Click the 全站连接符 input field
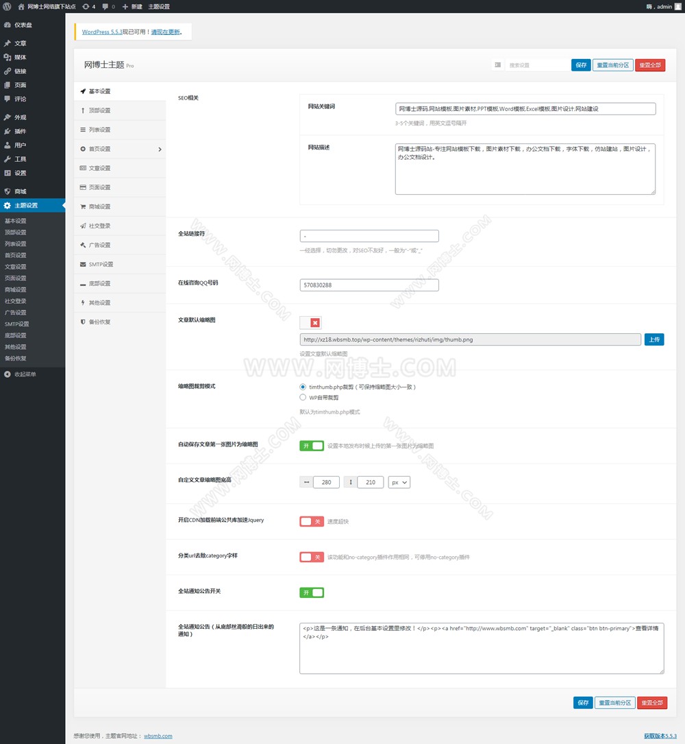Image resolution: width=685 pixels, height=744 pixels. coord(369,236)
